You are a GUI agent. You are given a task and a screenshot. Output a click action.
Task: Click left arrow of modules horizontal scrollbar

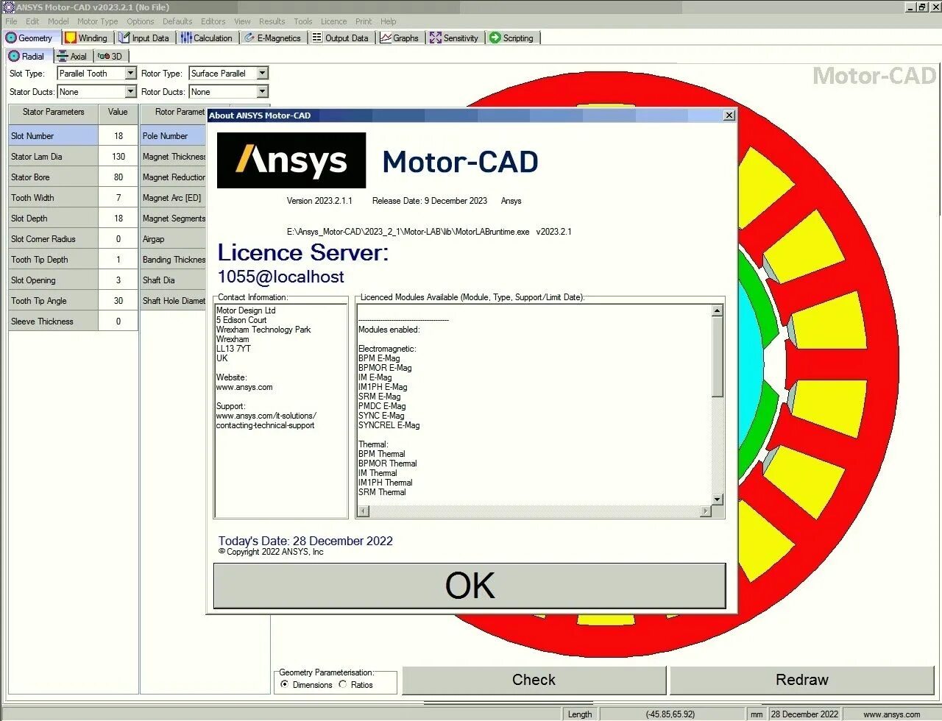point(363,511)
